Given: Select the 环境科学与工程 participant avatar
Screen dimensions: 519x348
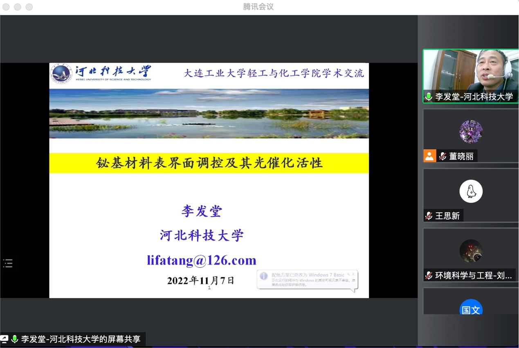Looking at the screenshot, I should coord(471,251).
